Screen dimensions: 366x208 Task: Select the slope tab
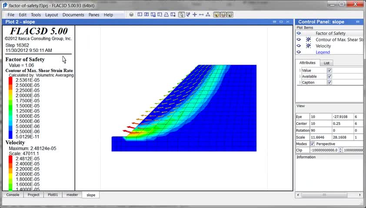pos(91,195)
